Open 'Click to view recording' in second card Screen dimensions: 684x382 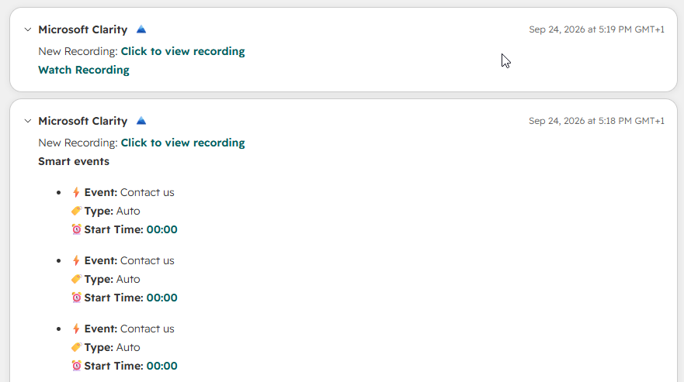(182, 143)
